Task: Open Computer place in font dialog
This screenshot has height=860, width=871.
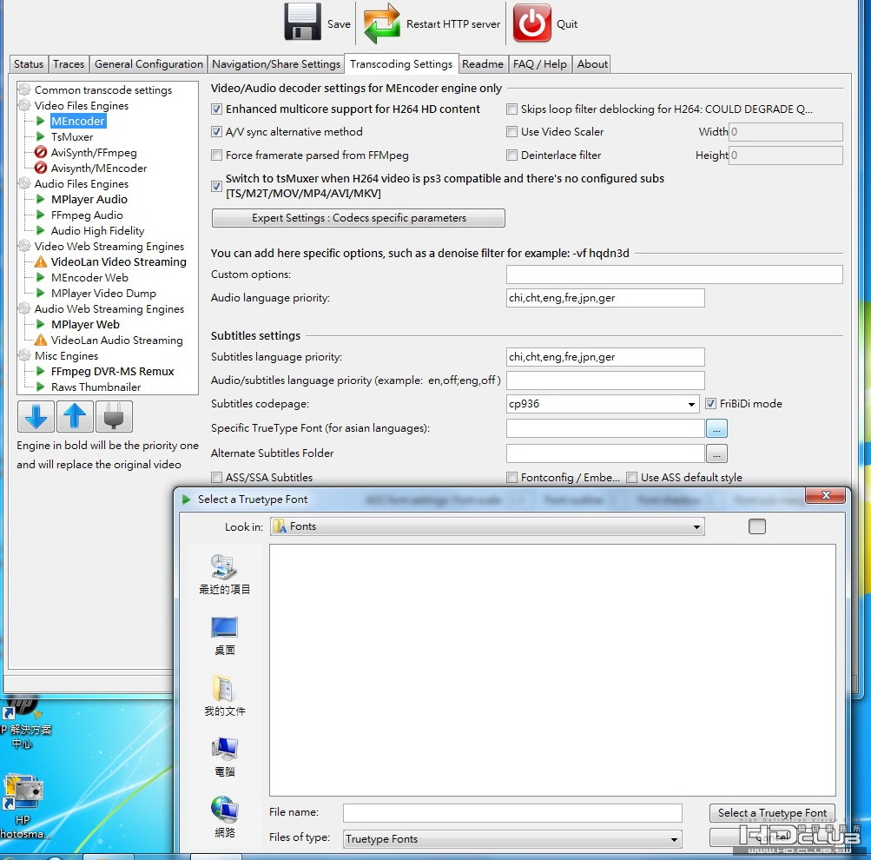Action: pos(224,757)
